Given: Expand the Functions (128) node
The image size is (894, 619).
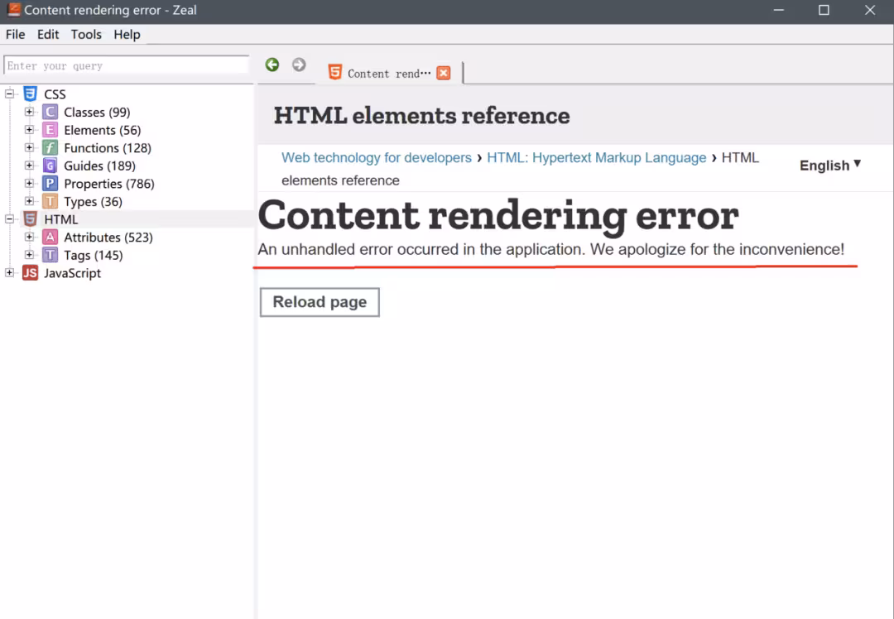Looking at the screenshot, I should [29, 148].
